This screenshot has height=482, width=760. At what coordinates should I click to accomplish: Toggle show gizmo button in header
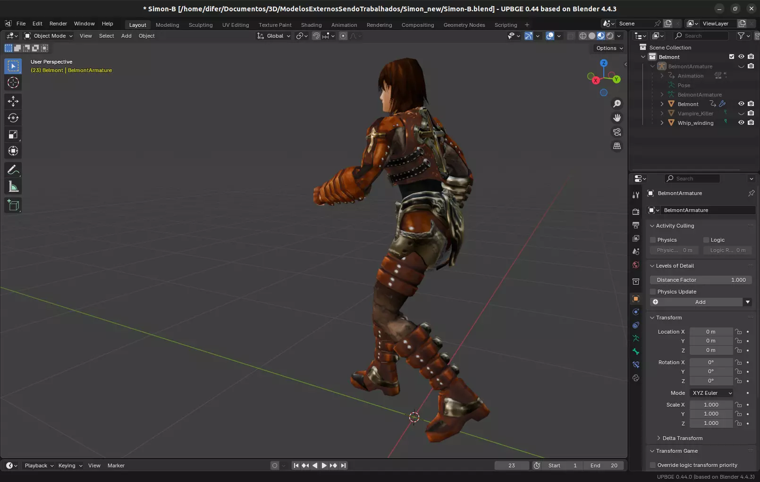[528, 36]
